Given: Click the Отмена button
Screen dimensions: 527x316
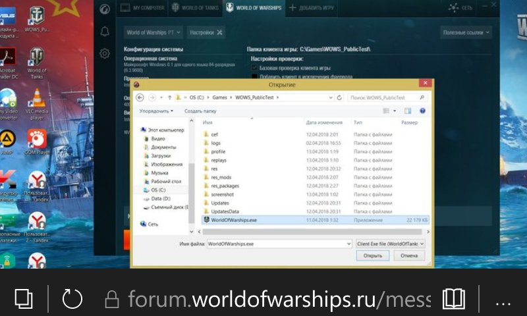Looking at the screenshot, I should pos(409,255).
